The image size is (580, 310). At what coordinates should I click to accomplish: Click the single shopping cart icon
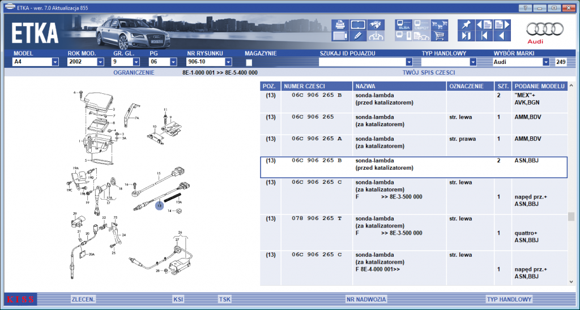click(440, 36)
